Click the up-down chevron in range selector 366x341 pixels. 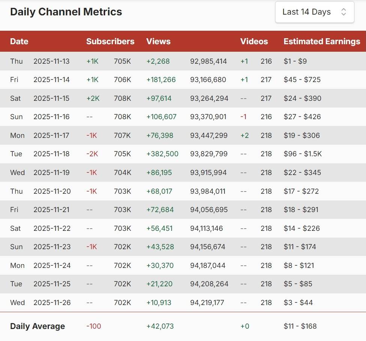pos(343,12)
